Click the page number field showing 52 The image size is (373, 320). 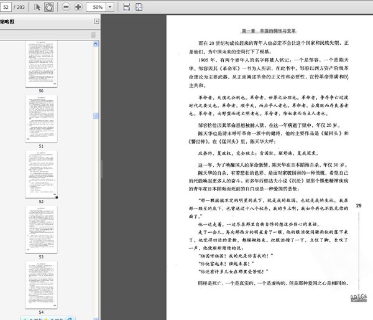(x=6, y=7)
